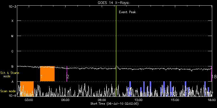
Task: Click the number '1' on the orange block
Action: [x=41, y=76]
